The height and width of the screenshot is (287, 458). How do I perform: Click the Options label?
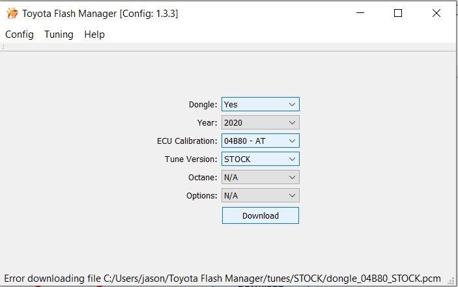coord(201,196)
